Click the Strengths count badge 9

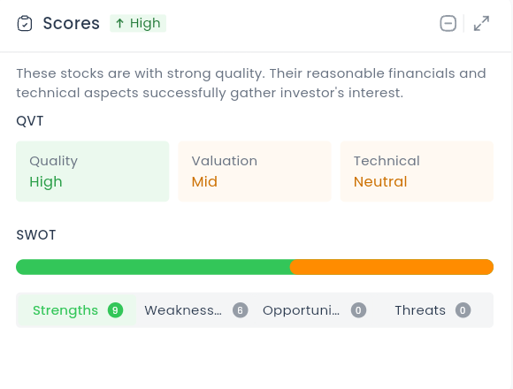coord(115,310)
